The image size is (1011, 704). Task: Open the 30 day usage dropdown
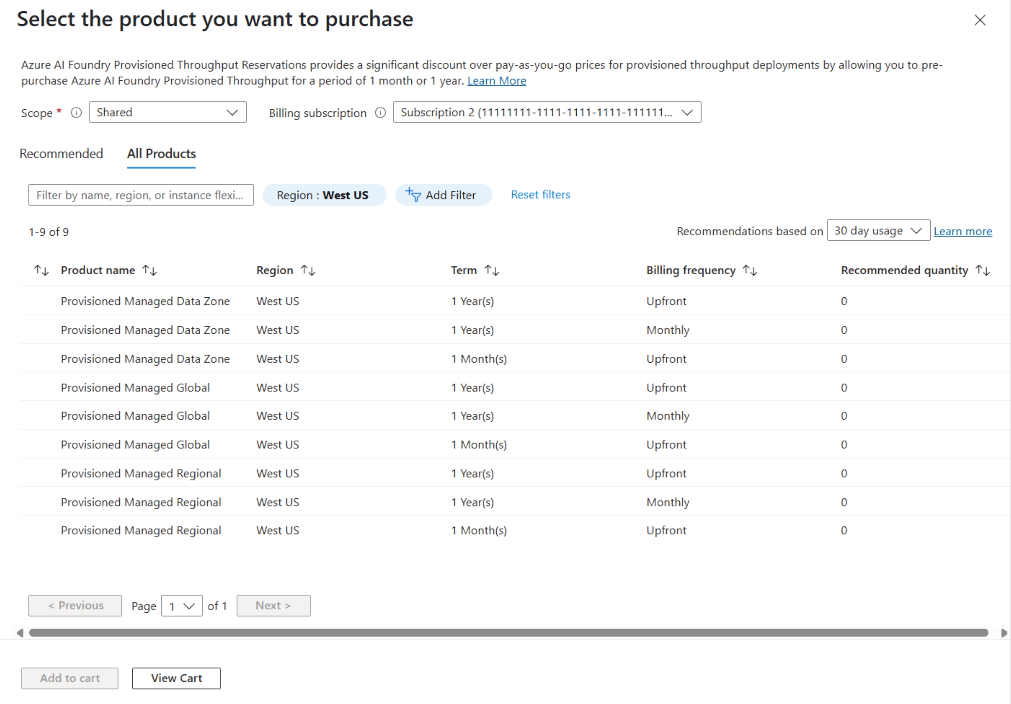pos(878,231)
